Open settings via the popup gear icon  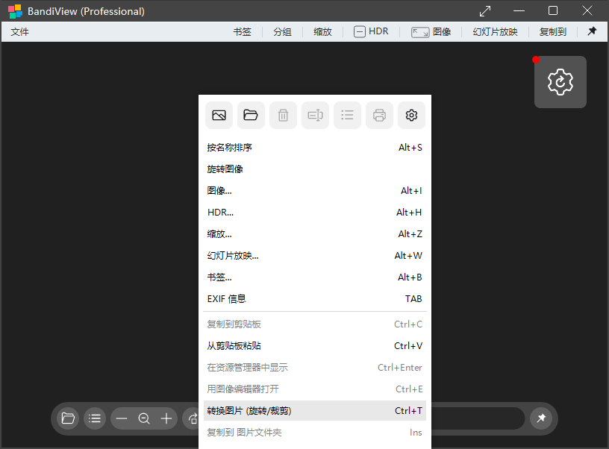pos(411,115)
